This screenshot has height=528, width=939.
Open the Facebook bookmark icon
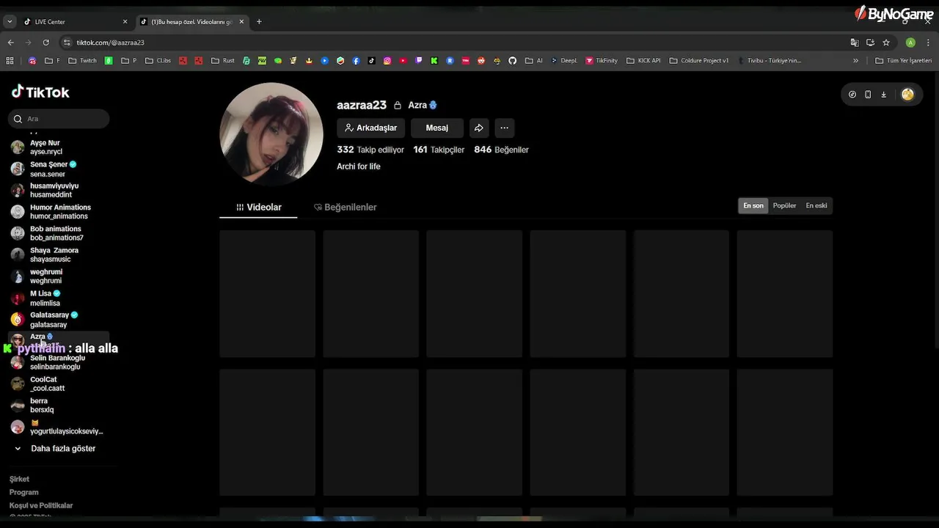(356, 61)
